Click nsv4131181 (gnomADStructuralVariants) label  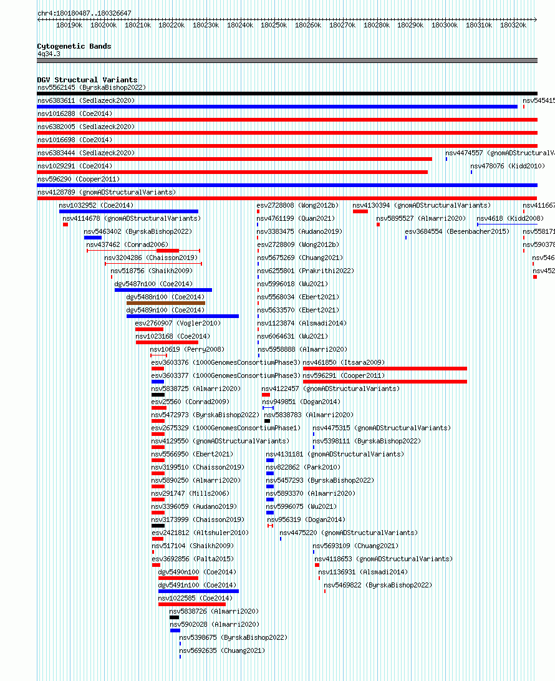[335, 454]
